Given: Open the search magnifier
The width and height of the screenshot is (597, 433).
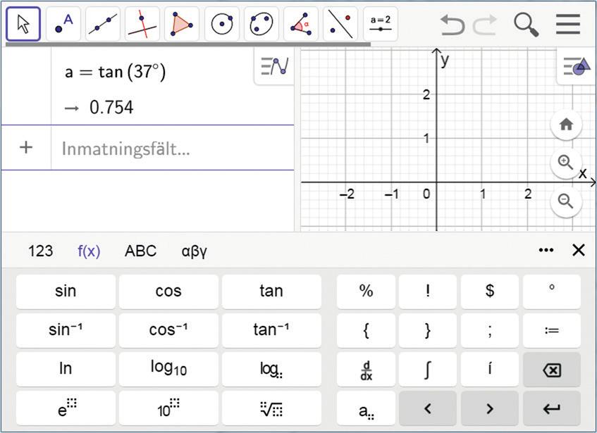Looking at the screenshot, I should point(527,25).
